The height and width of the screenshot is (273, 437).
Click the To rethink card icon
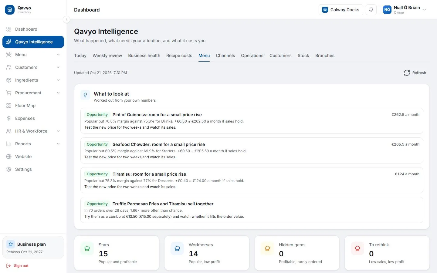coord(357,248)
